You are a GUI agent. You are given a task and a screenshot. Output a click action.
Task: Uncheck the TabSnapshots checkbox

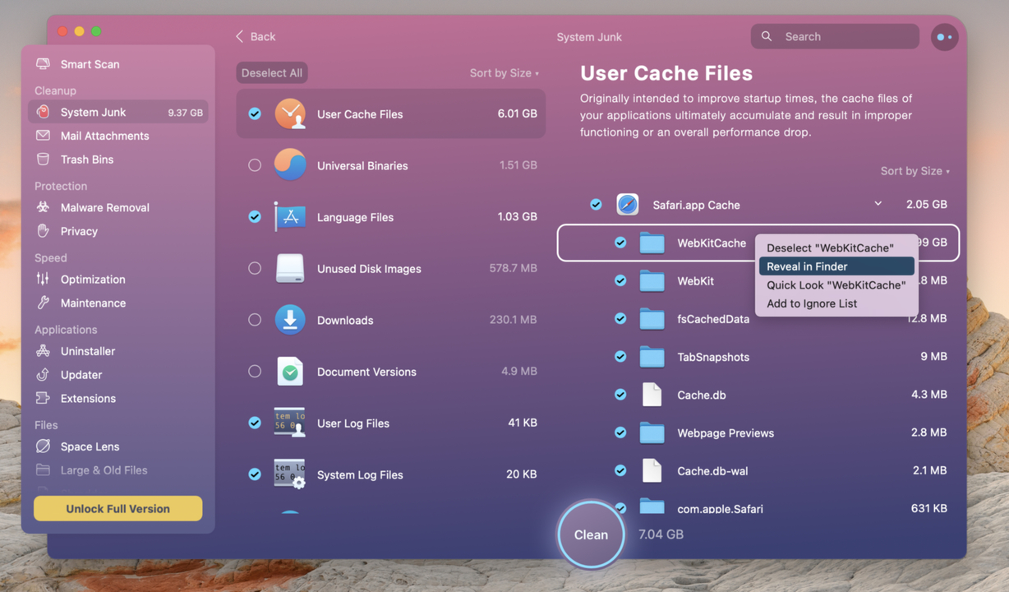point(620,357)
